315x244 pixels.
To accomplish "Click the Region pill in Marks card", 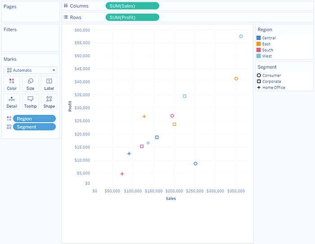I will click(34, 119).
